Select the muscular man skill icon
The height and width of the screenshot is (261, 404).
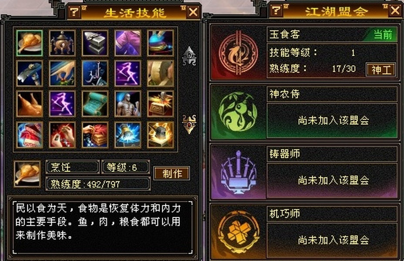click(128, 104)
